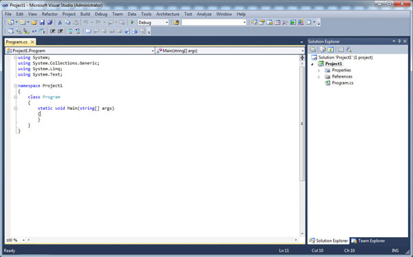Image resolution: width=413 pixels, height=257 pixels.
Task: Expand the References node in Solution Explorer
Action: pyautogui.click(x=319, y=77)
